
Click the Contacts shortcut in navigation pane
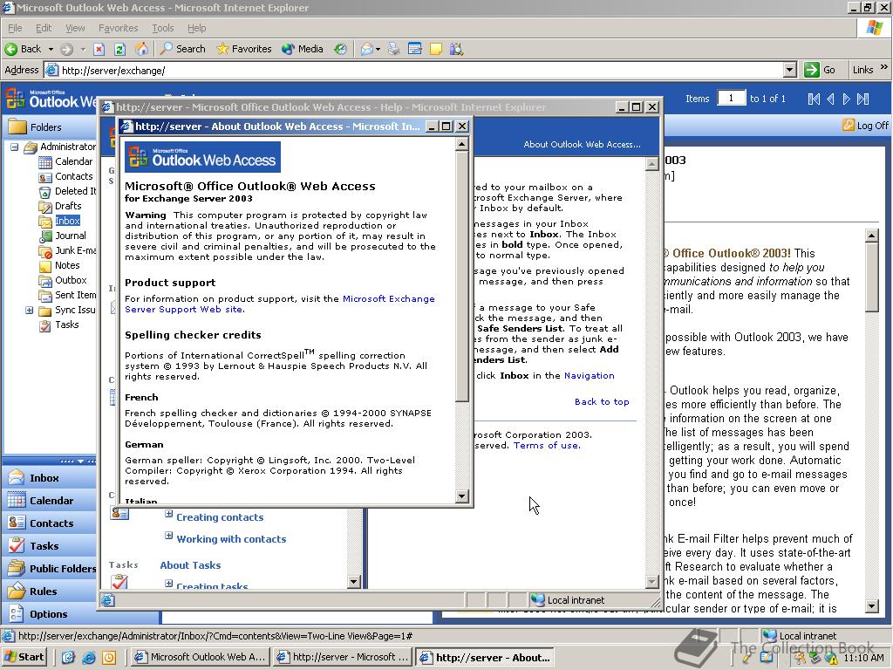(51, 523)
